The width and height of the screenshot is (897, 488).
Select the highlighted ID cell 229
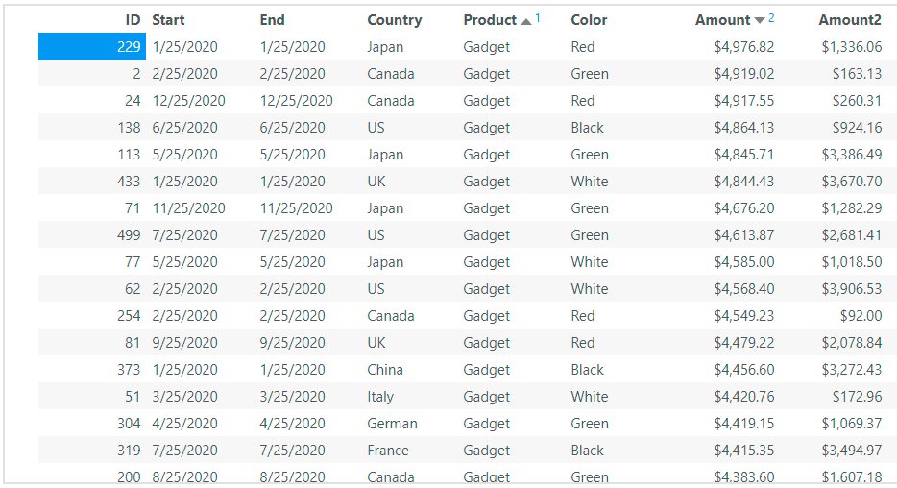[91, 47]
